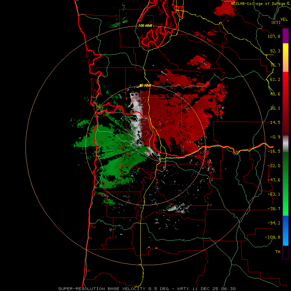This screenshot has width=291, height=291.
Task: Select the 61.2 scale value
Action: click(275, 80)
